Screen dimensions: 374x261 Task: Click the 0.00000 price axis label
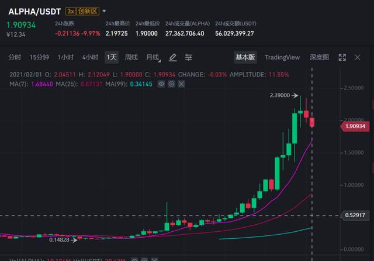point(354,249)
